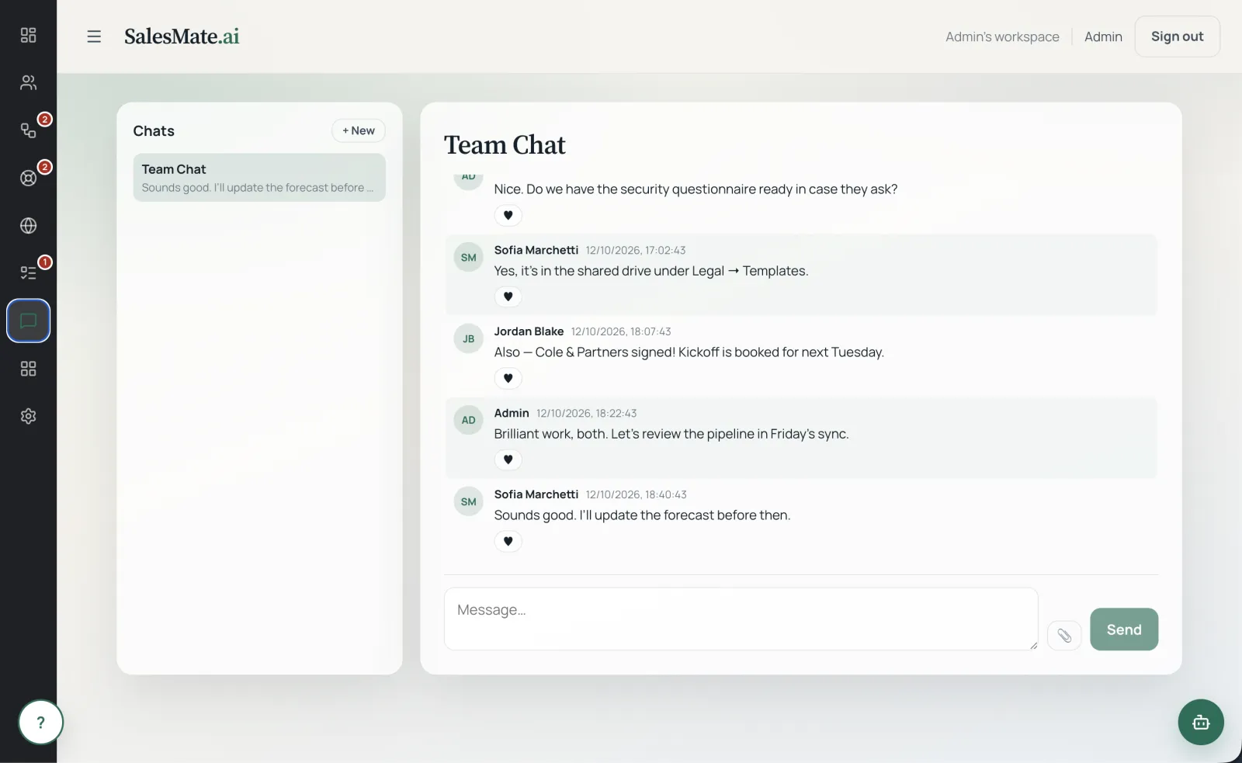Click text 'Brilliant work, both. Let's review the pipeline'
This screenshot has width=1242, height=763.
pyautogui.click(x=624, y=434)
